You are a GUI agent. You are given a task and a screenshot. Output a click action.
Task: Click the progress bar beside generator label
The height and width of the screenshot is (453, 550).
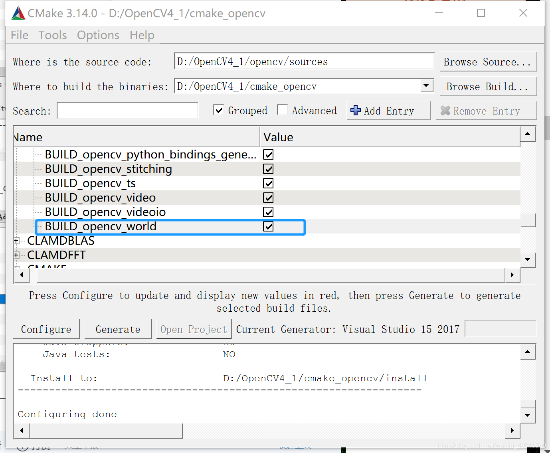pyautogui.click(x=501, y=328)
